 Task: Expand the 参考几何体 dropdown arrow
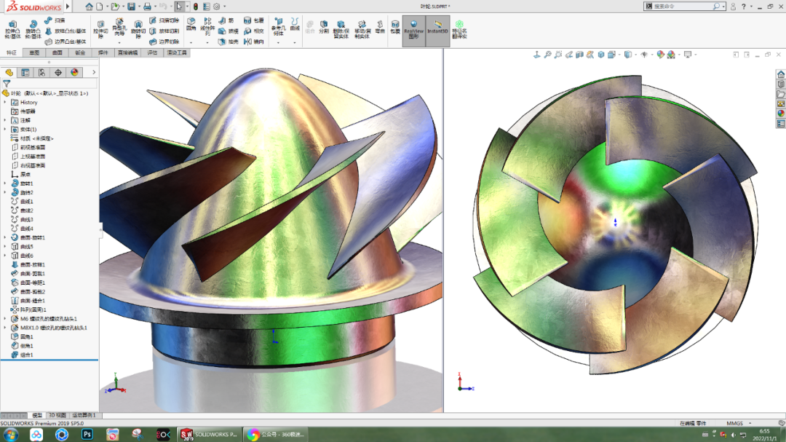[277, 42]
